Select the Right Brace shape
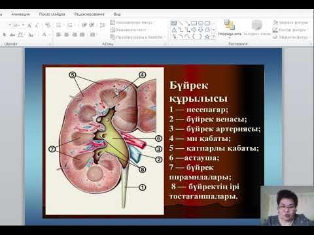The image size is (314, 235). click(x=201, y=37)
